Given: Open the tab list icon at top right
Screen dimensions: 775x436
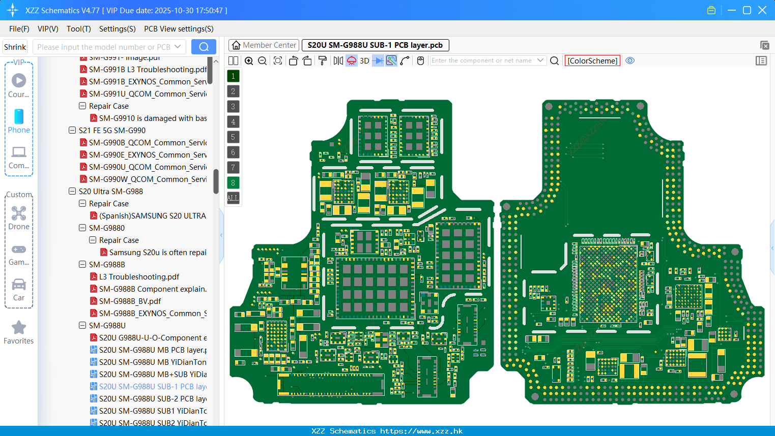Looking at the screenshot, I should [x=764, y=45].
